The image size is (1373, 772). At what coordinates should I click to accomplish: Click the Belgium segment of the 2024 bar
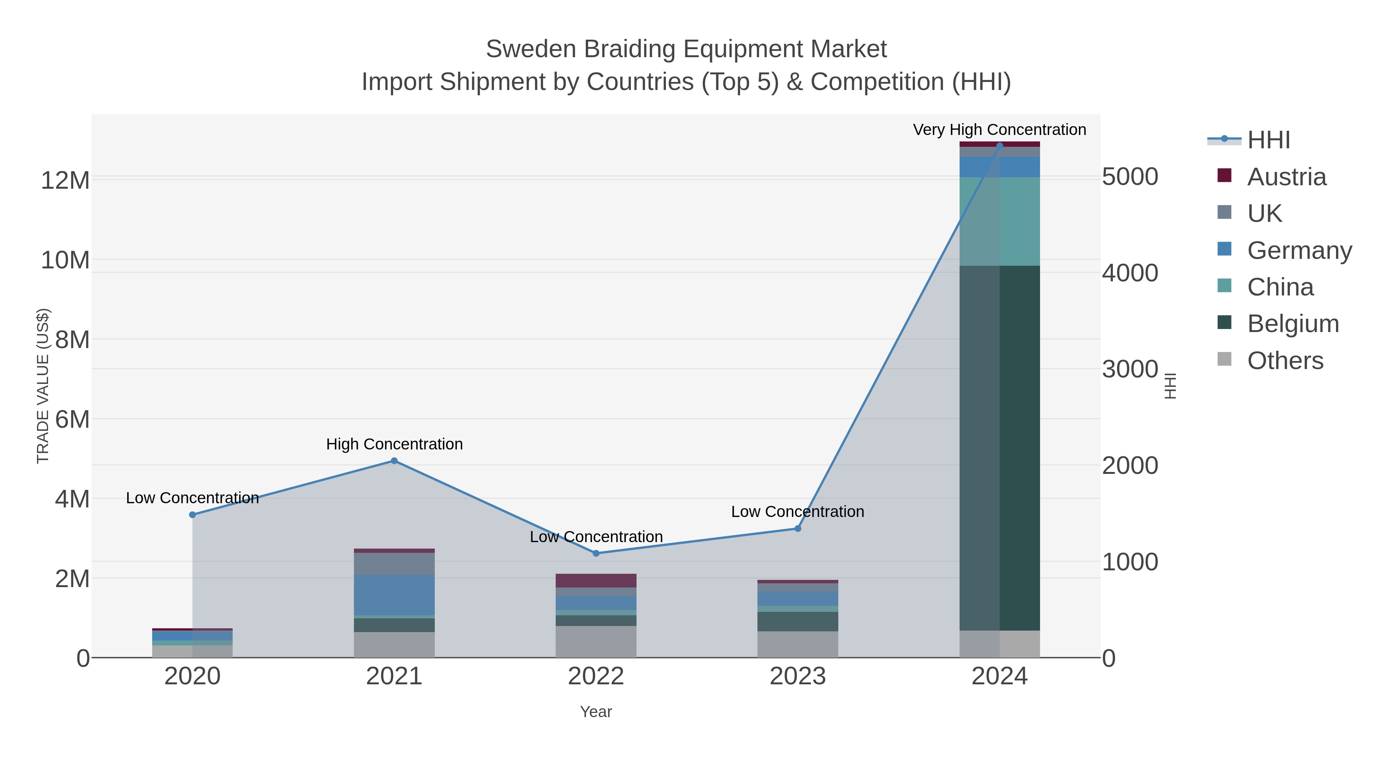999,448
